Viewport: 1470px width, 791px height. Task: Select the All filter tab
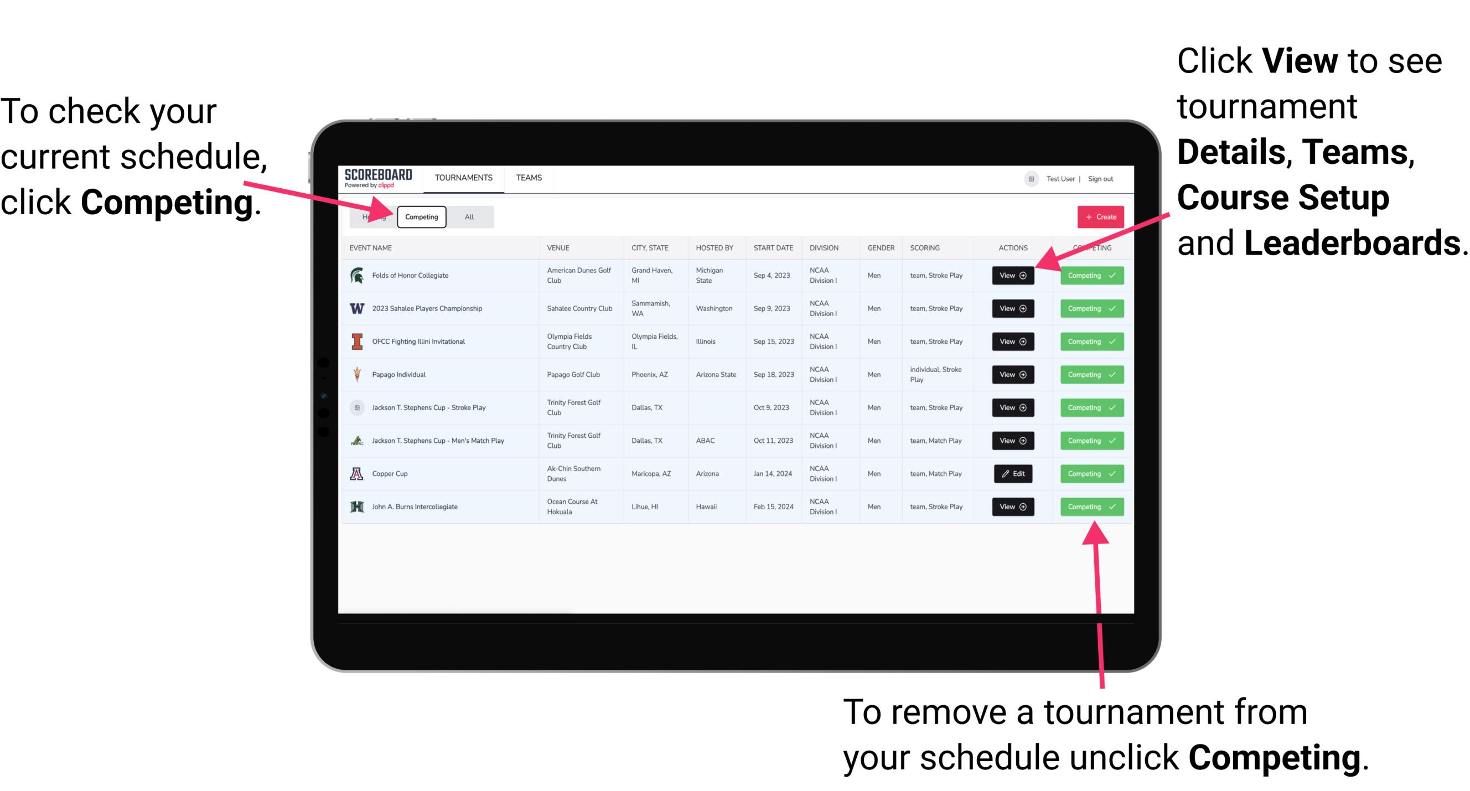[x=467, y=216]
